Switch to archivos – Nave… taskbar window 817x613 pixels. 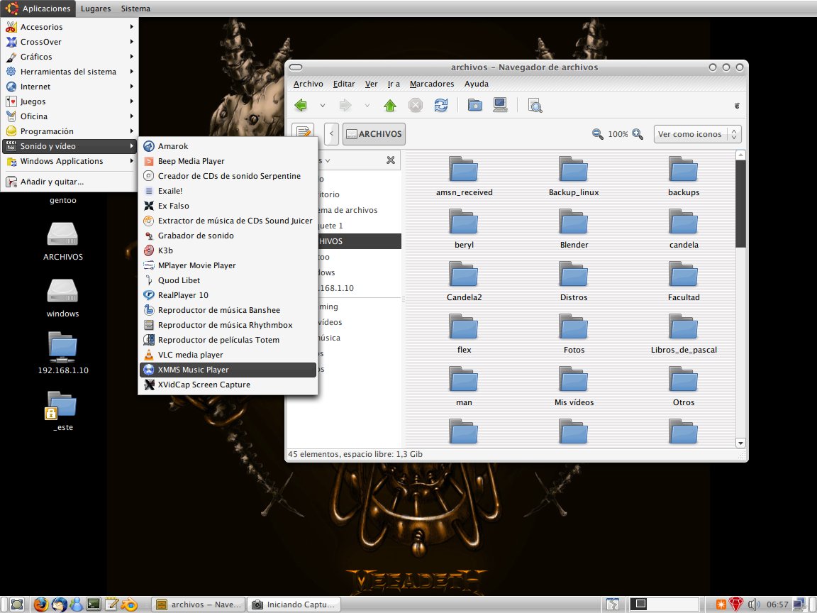coord(199,604)
